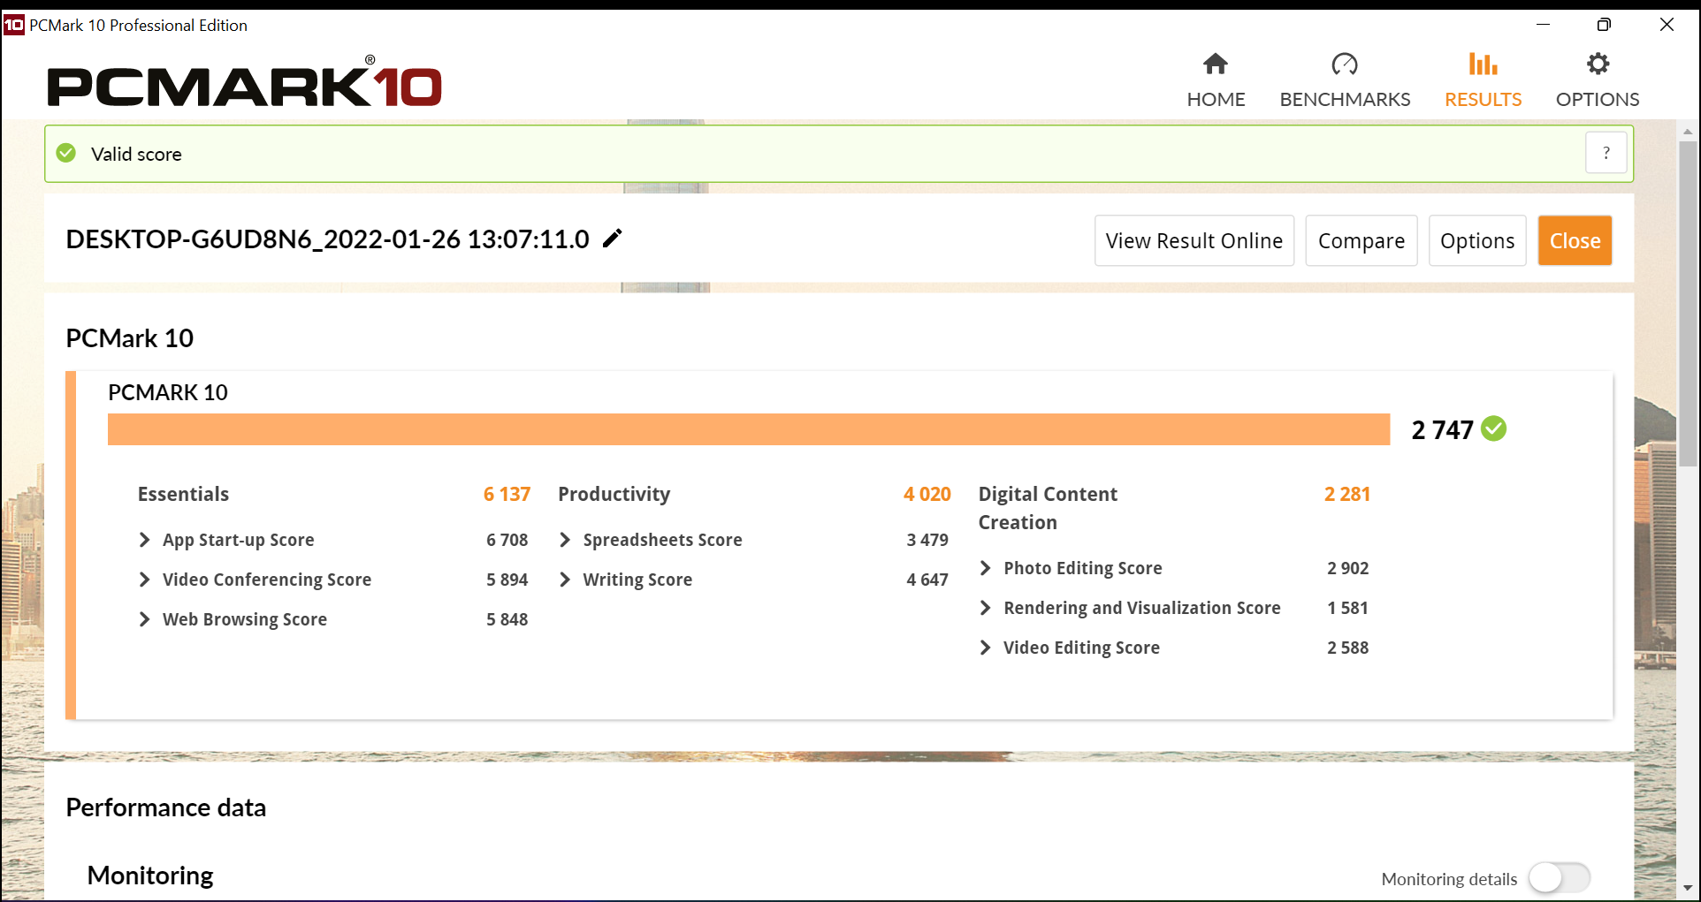Click the pencil icon to rename result

tap(612, 239)
